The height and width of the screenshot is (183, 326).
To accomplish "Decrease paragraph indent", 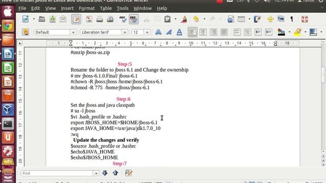I will tap(258, 32).
